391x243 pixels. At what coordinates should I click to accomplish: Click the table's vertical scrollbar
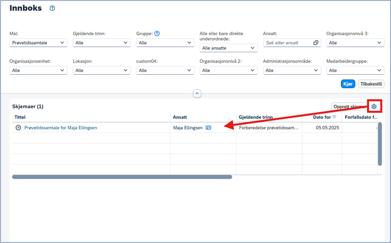coord(380,144)
